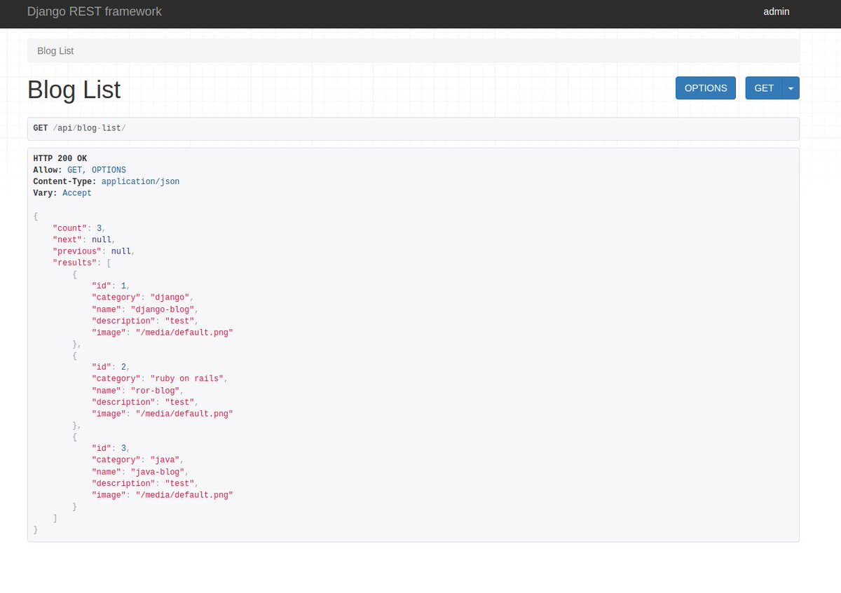Image resolution: width=841 pixels, height=593 pixels.
Task: Click the description line under django-blog
Action: [145, 321]
